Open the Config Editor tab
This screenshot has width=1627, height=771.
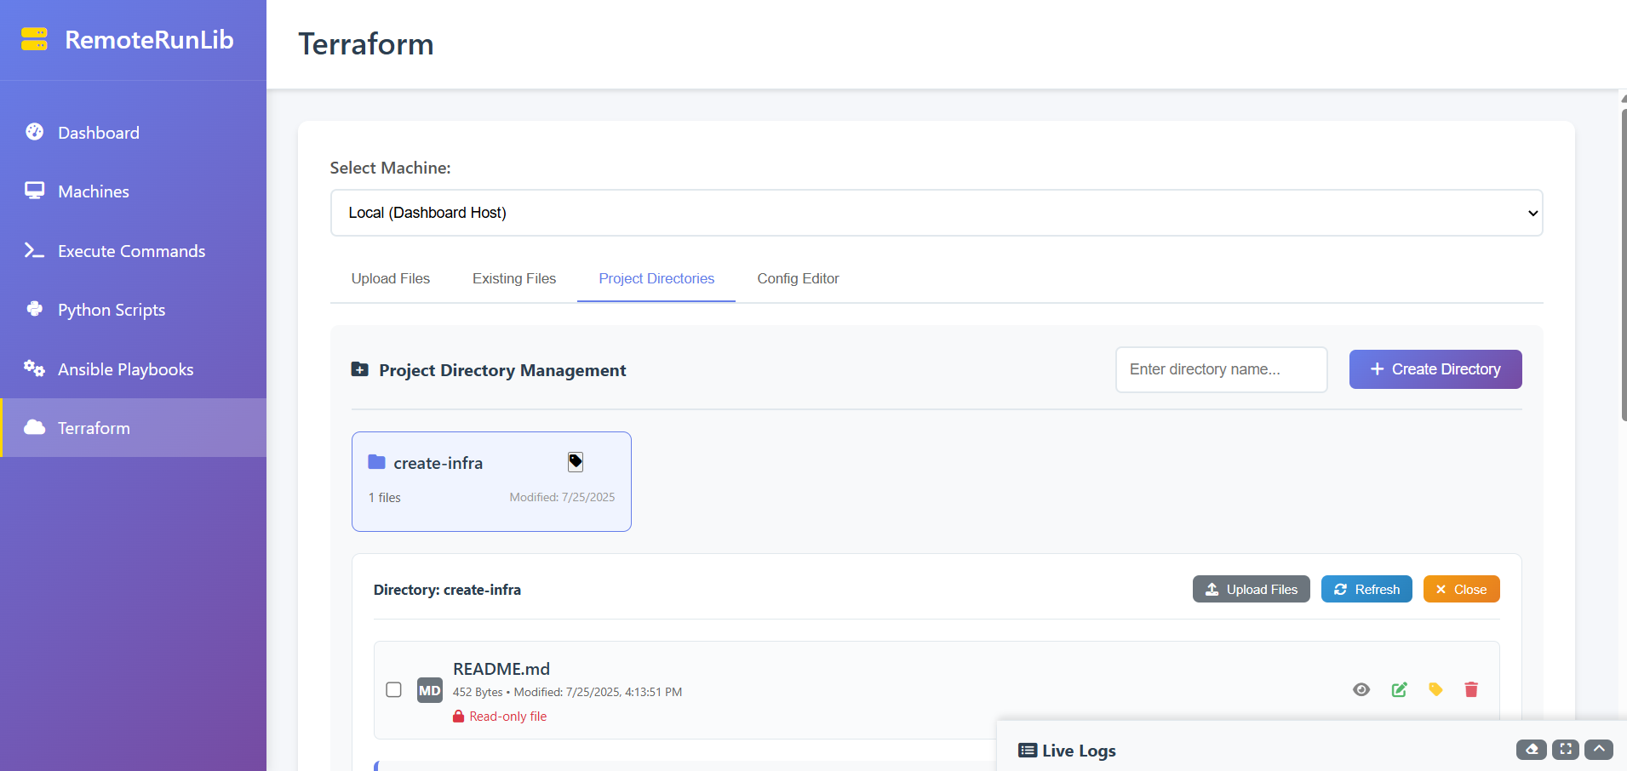[x=798, y=278]
